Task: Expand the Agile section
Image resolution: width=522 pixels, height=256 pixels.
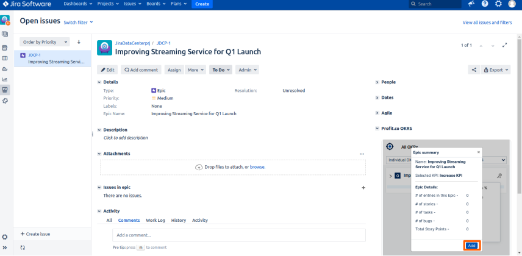Action: [377, 113]
